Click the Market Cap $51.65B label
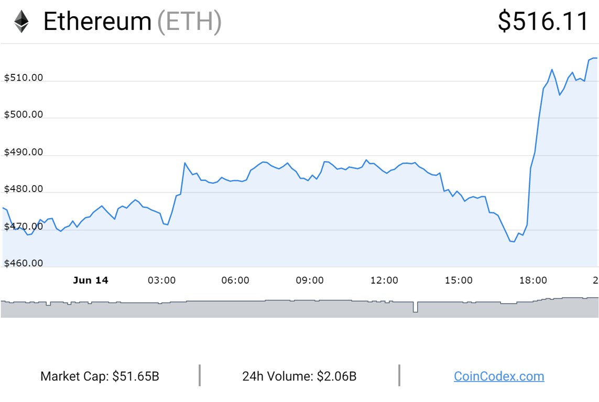Viewport: 599px width, 402px height. coord(100,376)
